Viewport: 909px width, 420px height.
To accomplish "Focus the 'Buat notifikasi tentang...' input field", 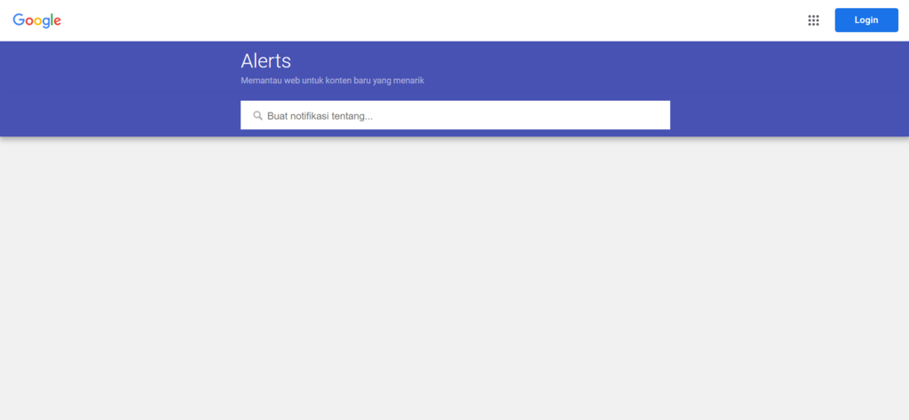I will point(455,115).
